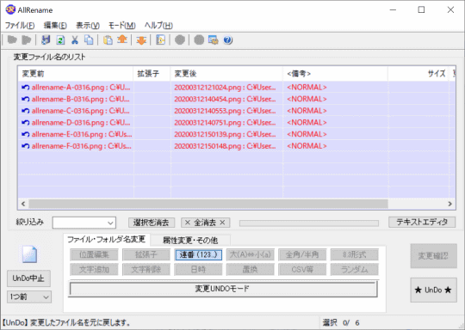The height and width of the screenshot is (330, 465).
Task: Open the ファイル(F) menu
Action: point(20,26)
